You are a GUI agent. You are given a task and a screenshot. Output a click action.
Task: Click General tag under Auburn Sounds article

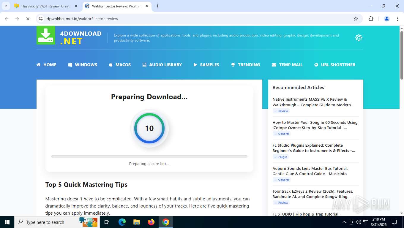tap(282, 180)
